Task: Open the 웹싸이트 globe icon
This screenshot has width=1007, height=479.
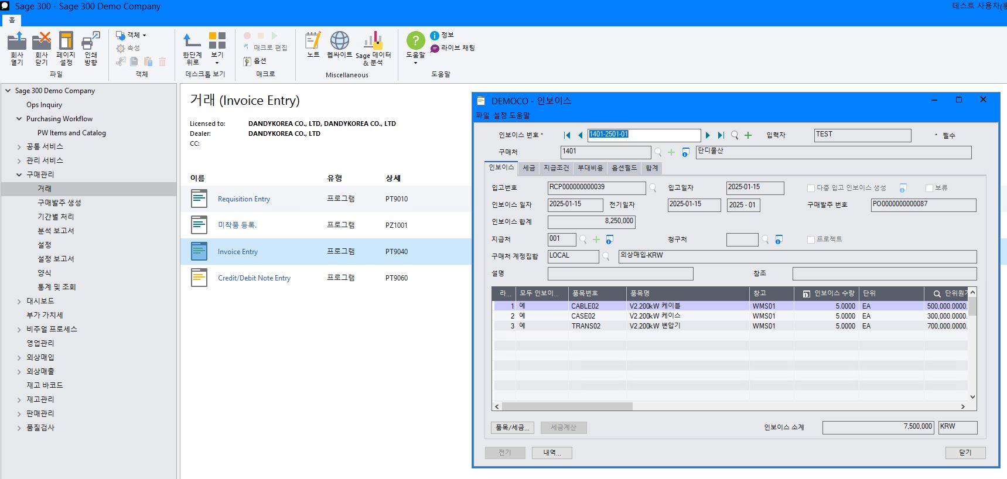Action: [x=340, y=40]
